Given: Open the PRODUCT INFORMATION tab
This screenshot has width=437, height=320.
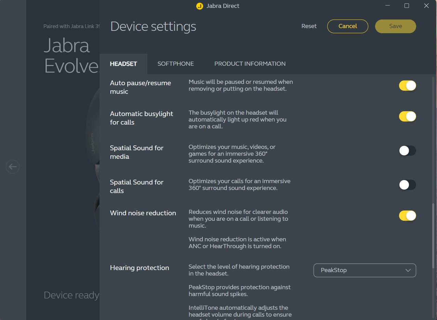Looking at the screenshot, I should click(250, 64).
